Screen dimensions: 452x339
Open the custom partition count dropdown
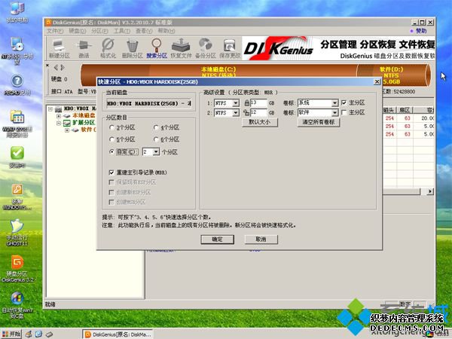tap(155, 151)
